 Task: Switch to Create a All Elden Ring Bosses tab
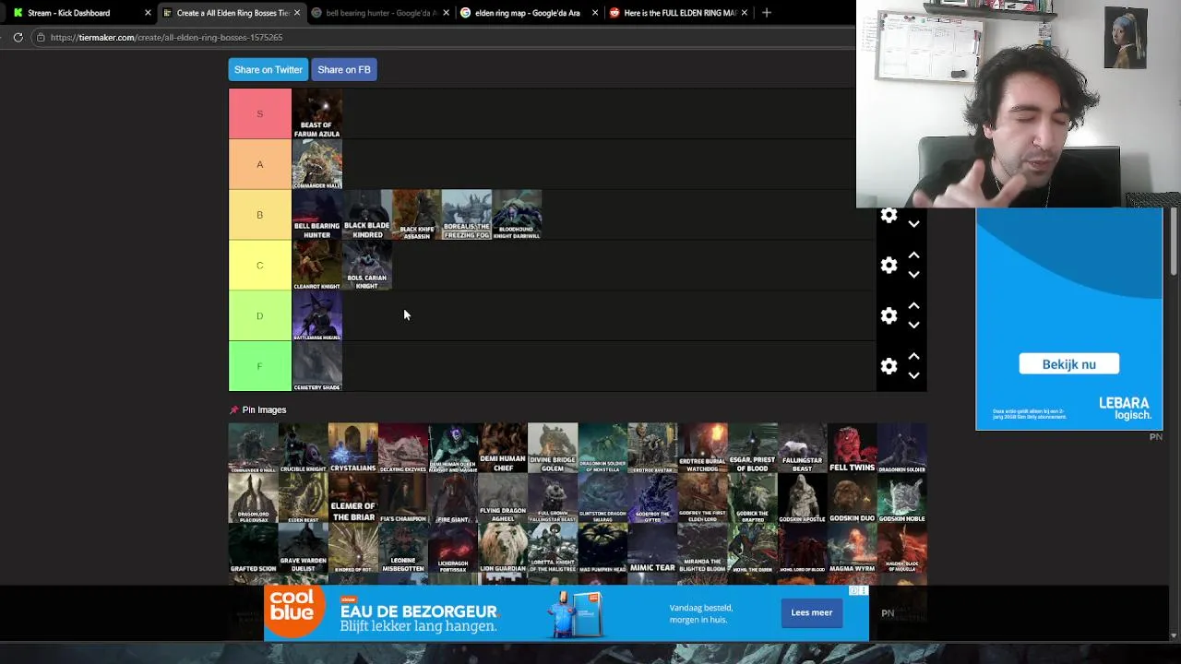click(231, 13)
